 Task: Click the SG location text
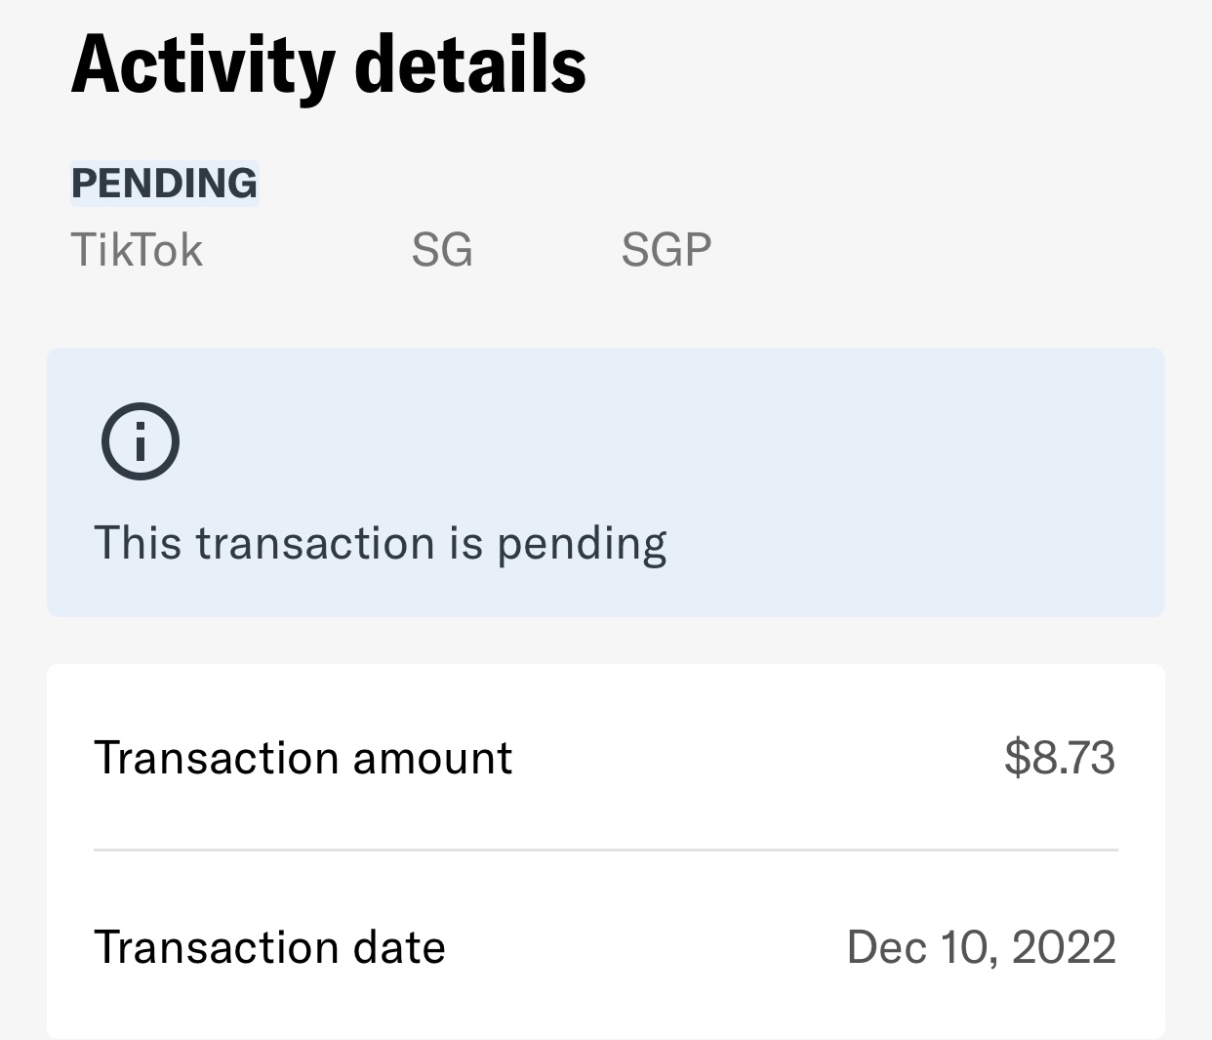(x=442, y=250)
